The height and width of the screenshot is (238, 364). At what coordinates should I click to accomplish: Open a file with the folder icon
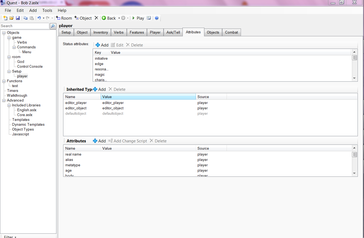click(12, 18)
